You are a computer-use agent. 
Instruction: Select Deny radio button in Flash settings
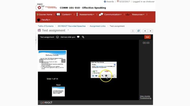click(105, 71)
